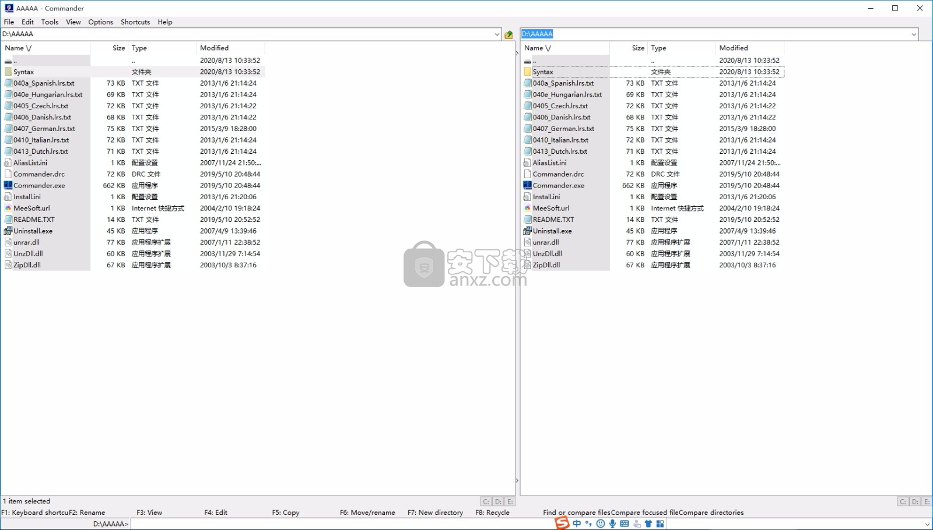Click README.TXT icon in right panel
The width and height of the screenshot is (933, 530).
(x=528, y=220)
